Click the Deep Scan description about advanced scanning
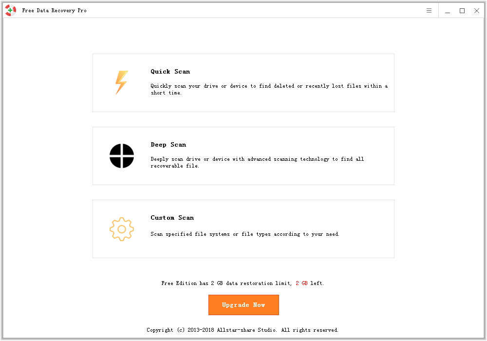Screen dimensions: 487x341 pyautogui.click(x=257, y=163)
